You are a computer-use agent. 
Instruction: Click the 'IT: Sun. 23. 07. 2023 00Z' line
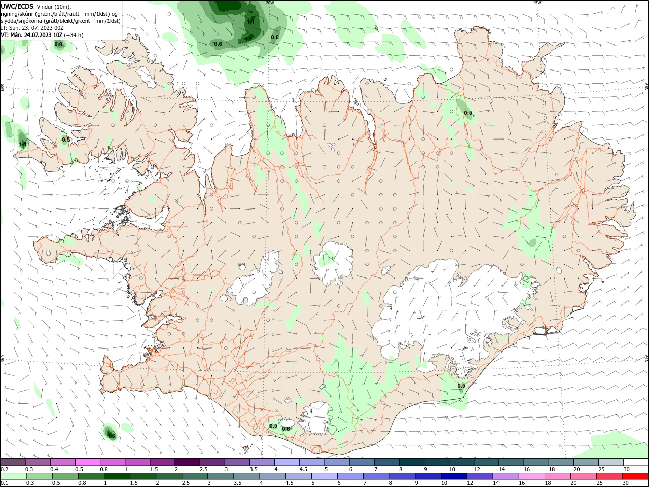(x=32, y=28)
